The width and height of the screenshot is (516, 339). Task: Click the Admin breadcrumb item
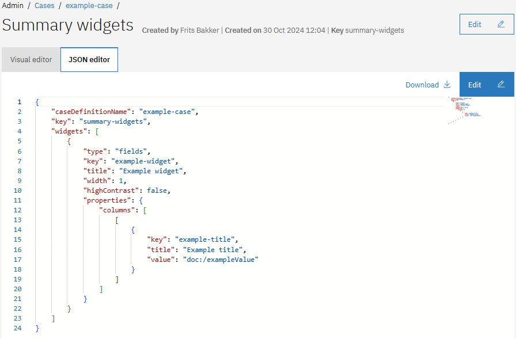tap(13, 6)
